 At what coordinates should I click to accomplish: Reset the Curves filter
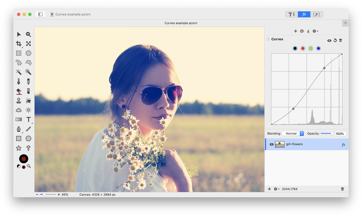coord(335,40)
